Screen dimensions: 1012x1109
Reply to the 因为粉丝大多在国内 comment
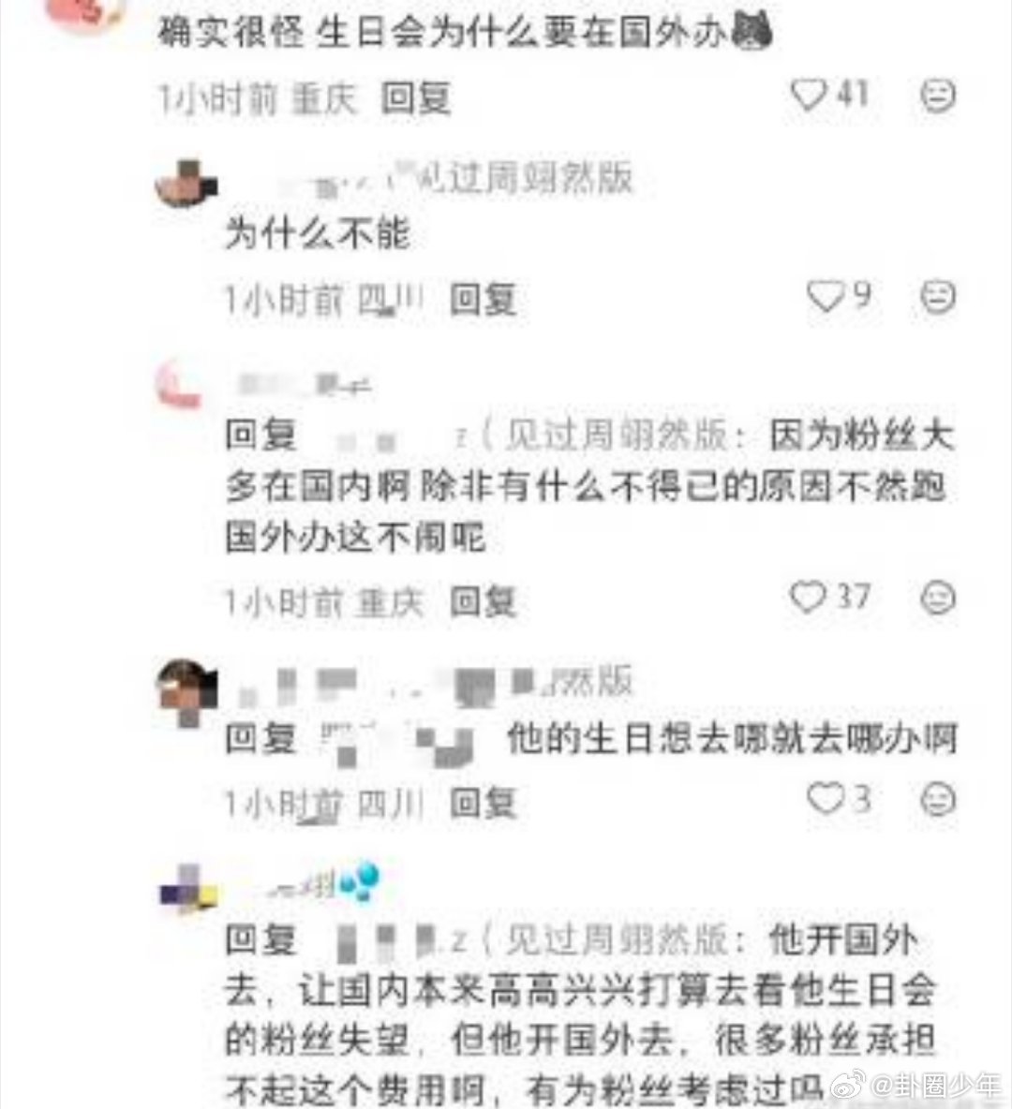tap(484, 602)
